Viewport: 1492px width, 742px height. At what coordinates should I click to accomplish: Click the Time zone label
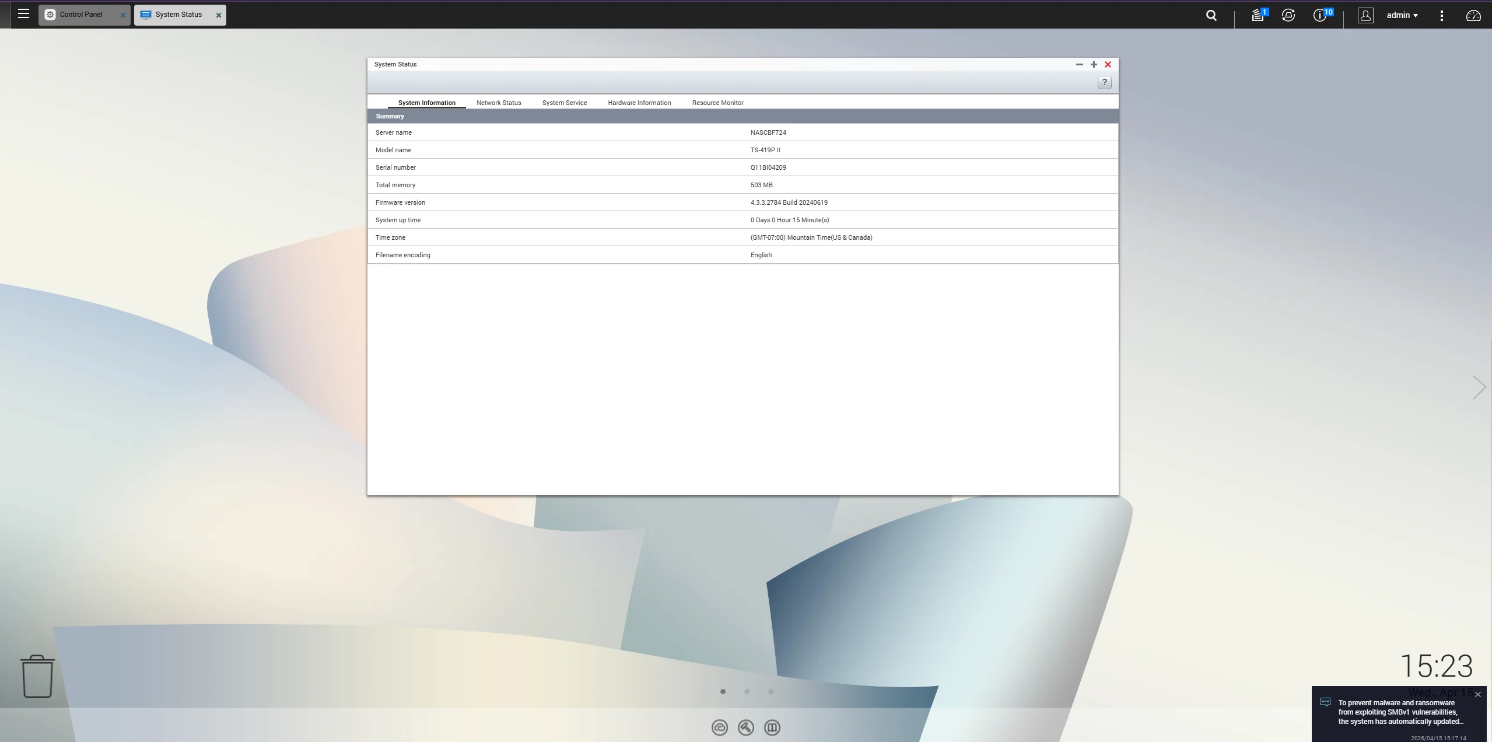[390, 237]
